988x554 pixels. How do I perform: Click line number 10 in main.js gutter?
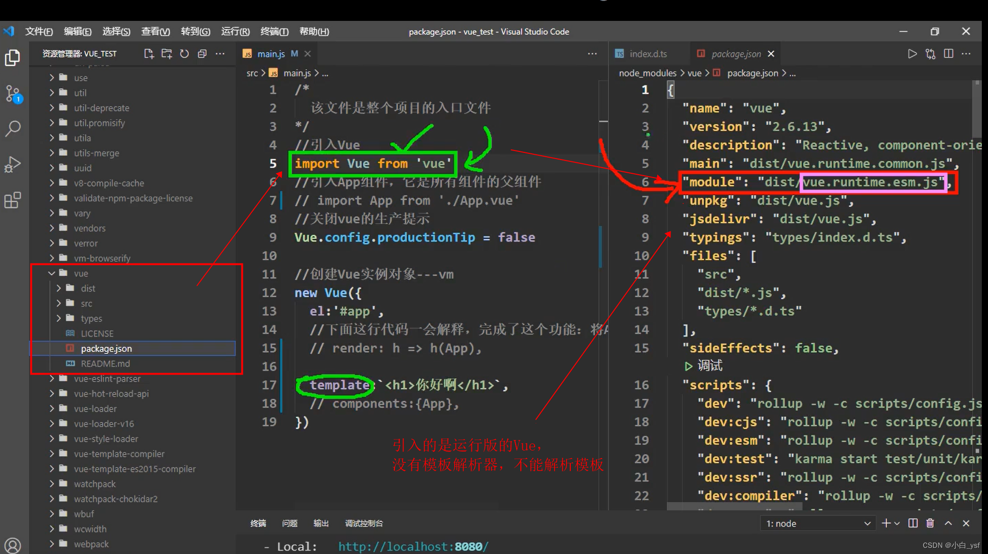click(269, 256)
